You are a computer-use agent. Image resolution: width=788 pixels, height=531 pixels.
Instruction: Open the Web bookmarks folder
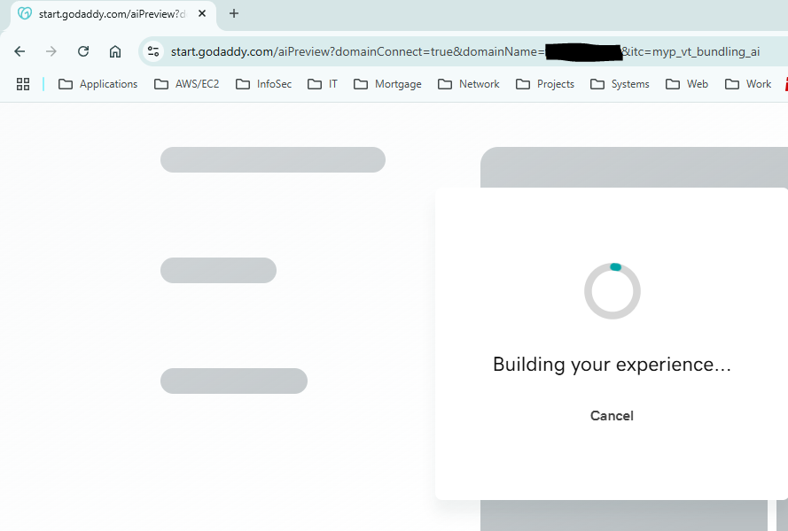pyautogui.click(x=687, y=84)
